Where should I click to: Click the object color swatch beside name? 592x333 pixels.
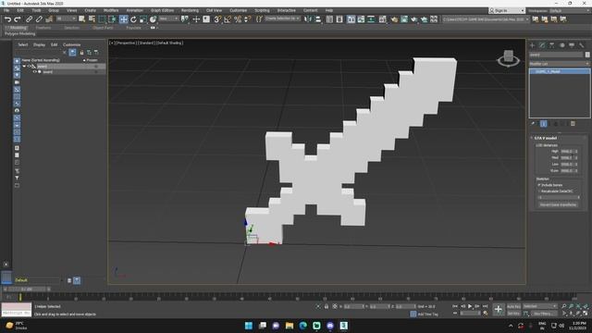click(587, 55)
